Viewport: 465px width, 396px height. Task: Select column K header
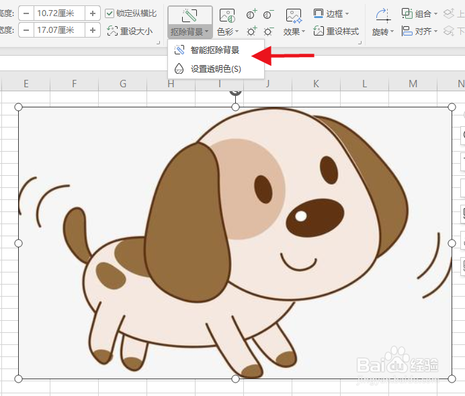point(316,84)
